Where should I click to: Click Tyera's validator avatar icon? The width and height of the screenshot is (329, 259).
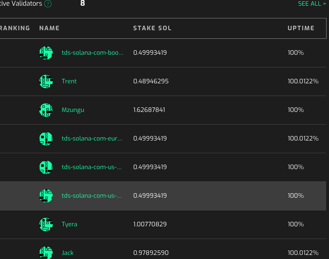46,224
